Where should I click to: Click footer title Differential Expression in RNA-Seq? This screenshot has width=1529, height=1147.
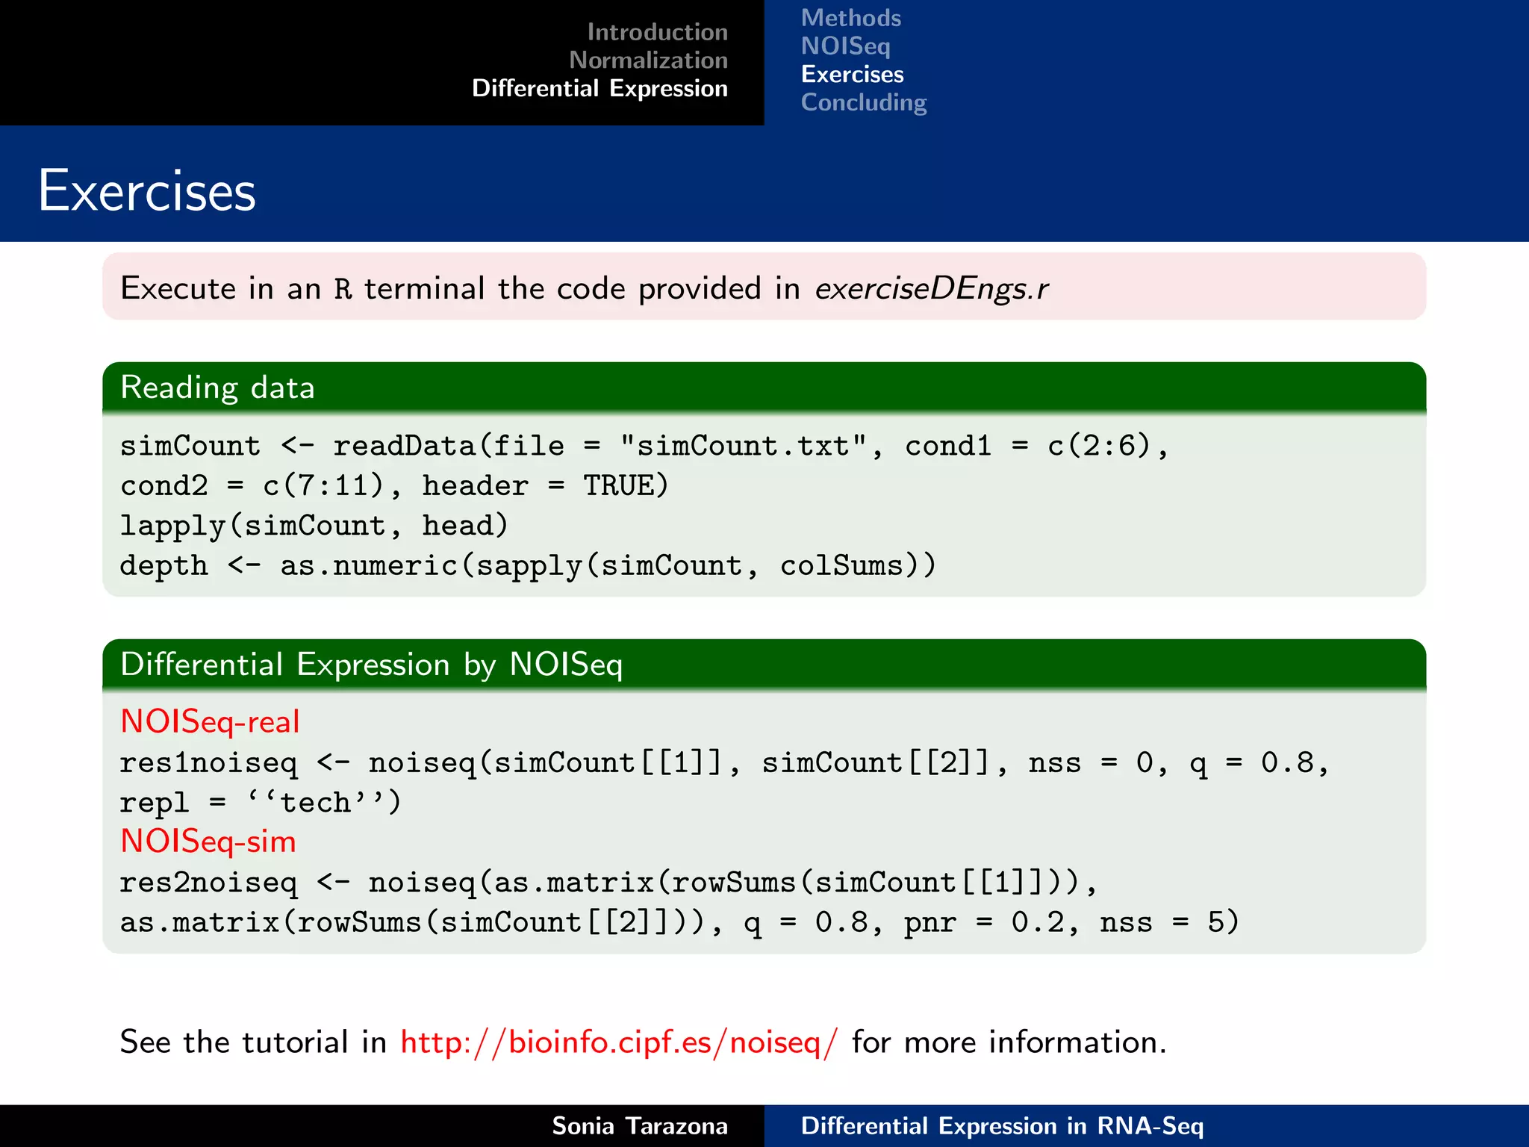tap(1002, 1126)
